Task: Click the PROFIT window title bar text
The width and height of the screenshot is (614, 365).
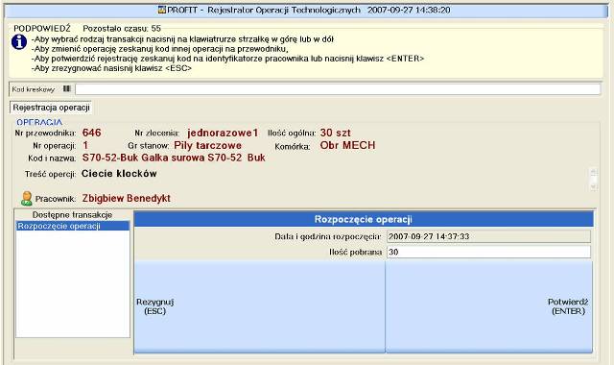Action: point(309,10)
